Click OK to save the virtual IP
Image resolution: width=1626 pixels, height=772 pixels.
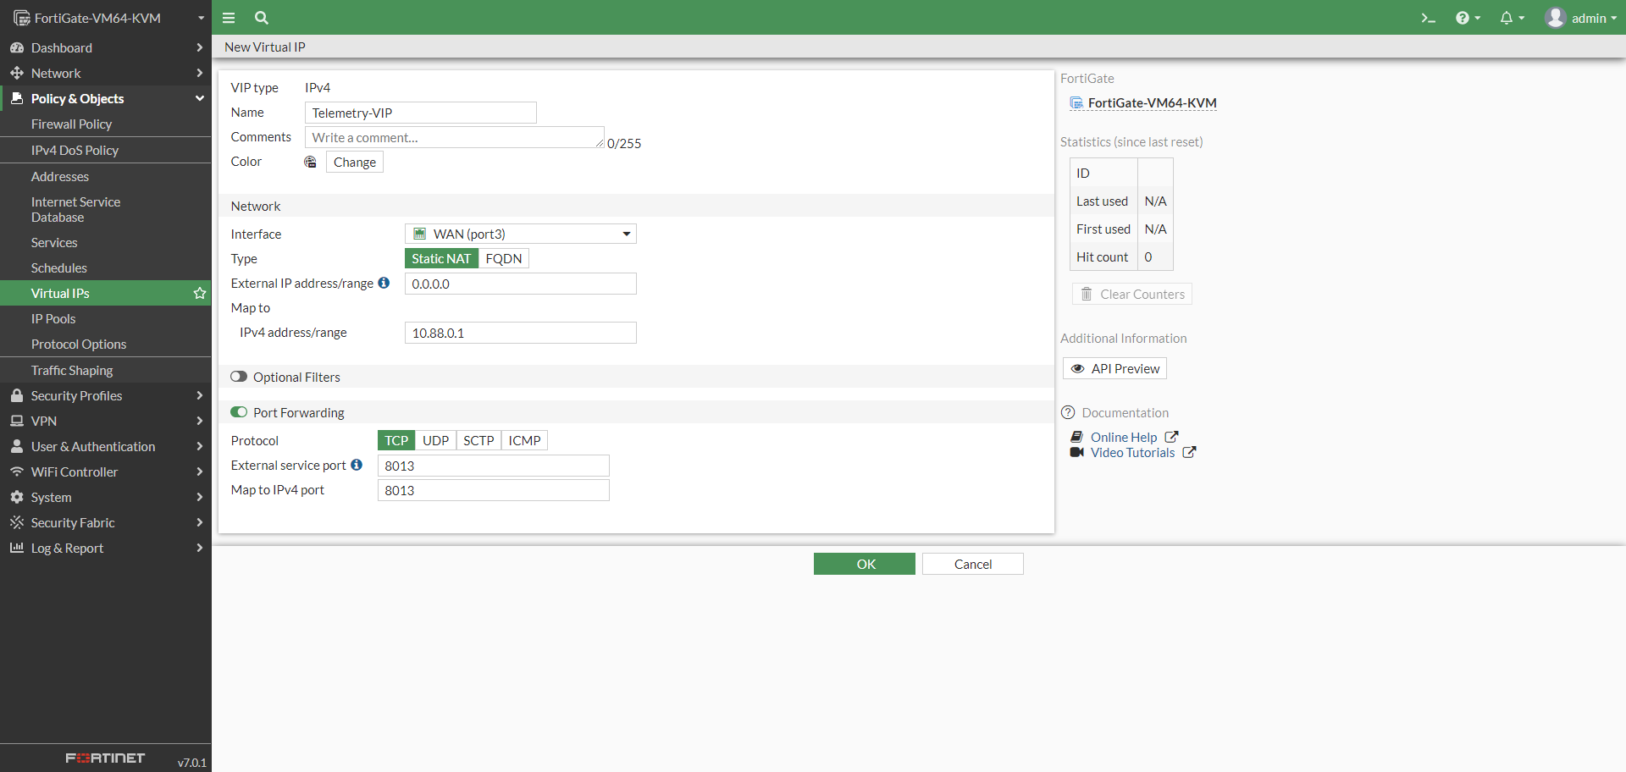pyautogui.click(x=865, y=564)
